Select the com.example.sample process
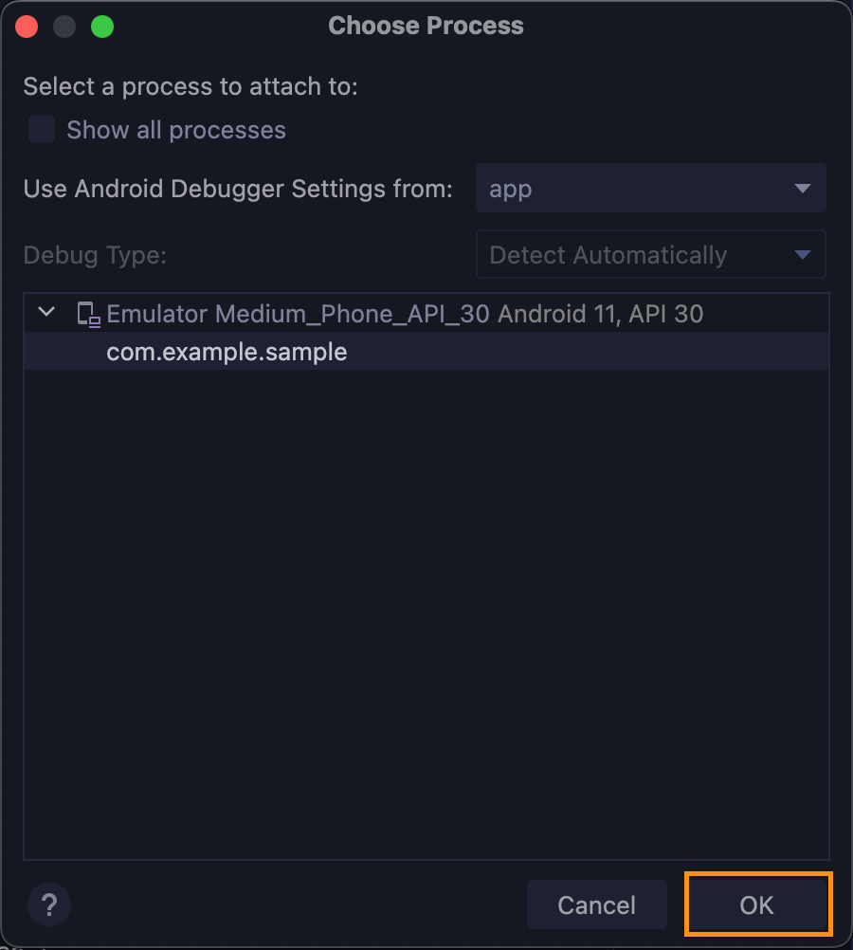853x950 pixels. pyautogui.click(x=227, y=352)
